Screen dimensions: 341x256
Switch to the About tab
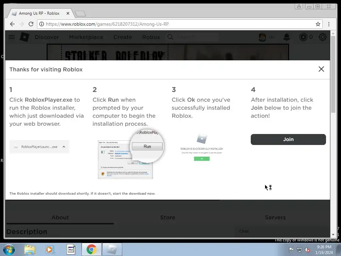pyautogui.click(x=60, y=217)
